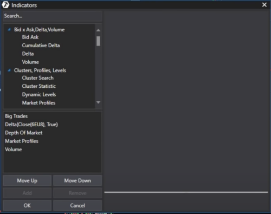Select Delta(Close(6EU8), True) in added list

31,125
